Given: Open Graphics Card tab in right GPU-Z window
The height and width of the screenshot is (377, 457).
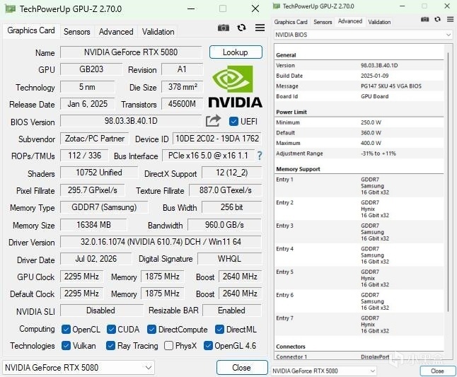Looking at the screenshot, I should coord(291,22).
